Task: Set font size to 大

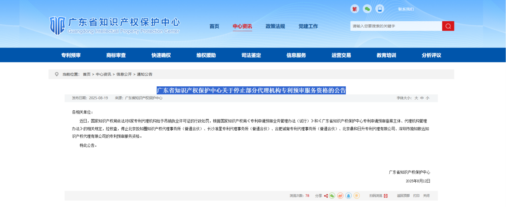Action: pos(416,98)
